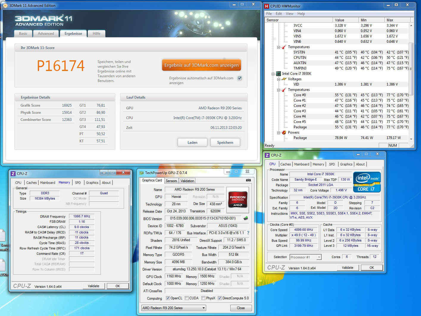Click OK in the CPU-Z Memory window
Image resolution: width=421 pixels, height=316 pixels.
pos(118,286)
